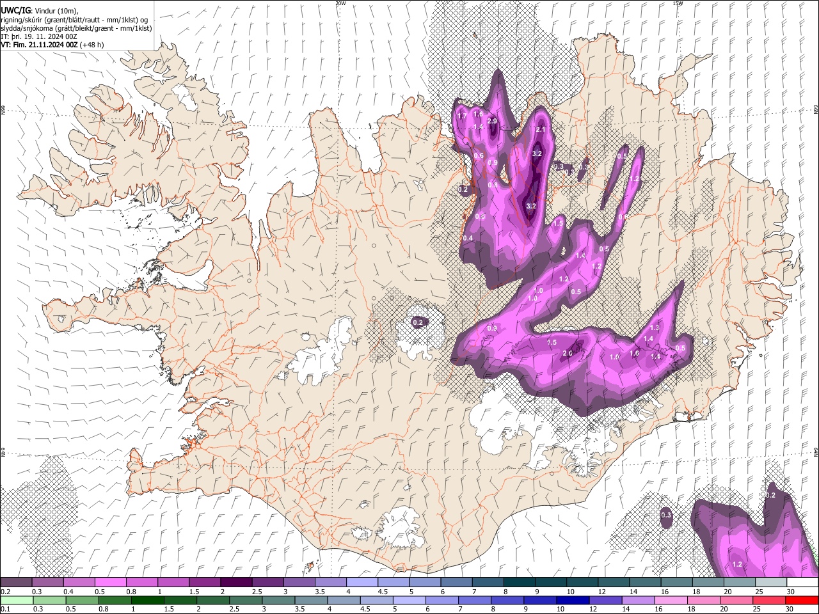Click the '2.9' snowfall value on the map
Screen dimensions: 819x614
[492, 121]
